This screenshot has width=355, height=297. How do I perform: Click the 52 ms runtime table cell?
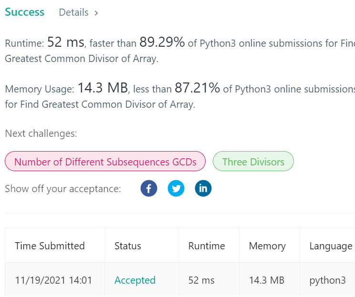click(201, 280)
